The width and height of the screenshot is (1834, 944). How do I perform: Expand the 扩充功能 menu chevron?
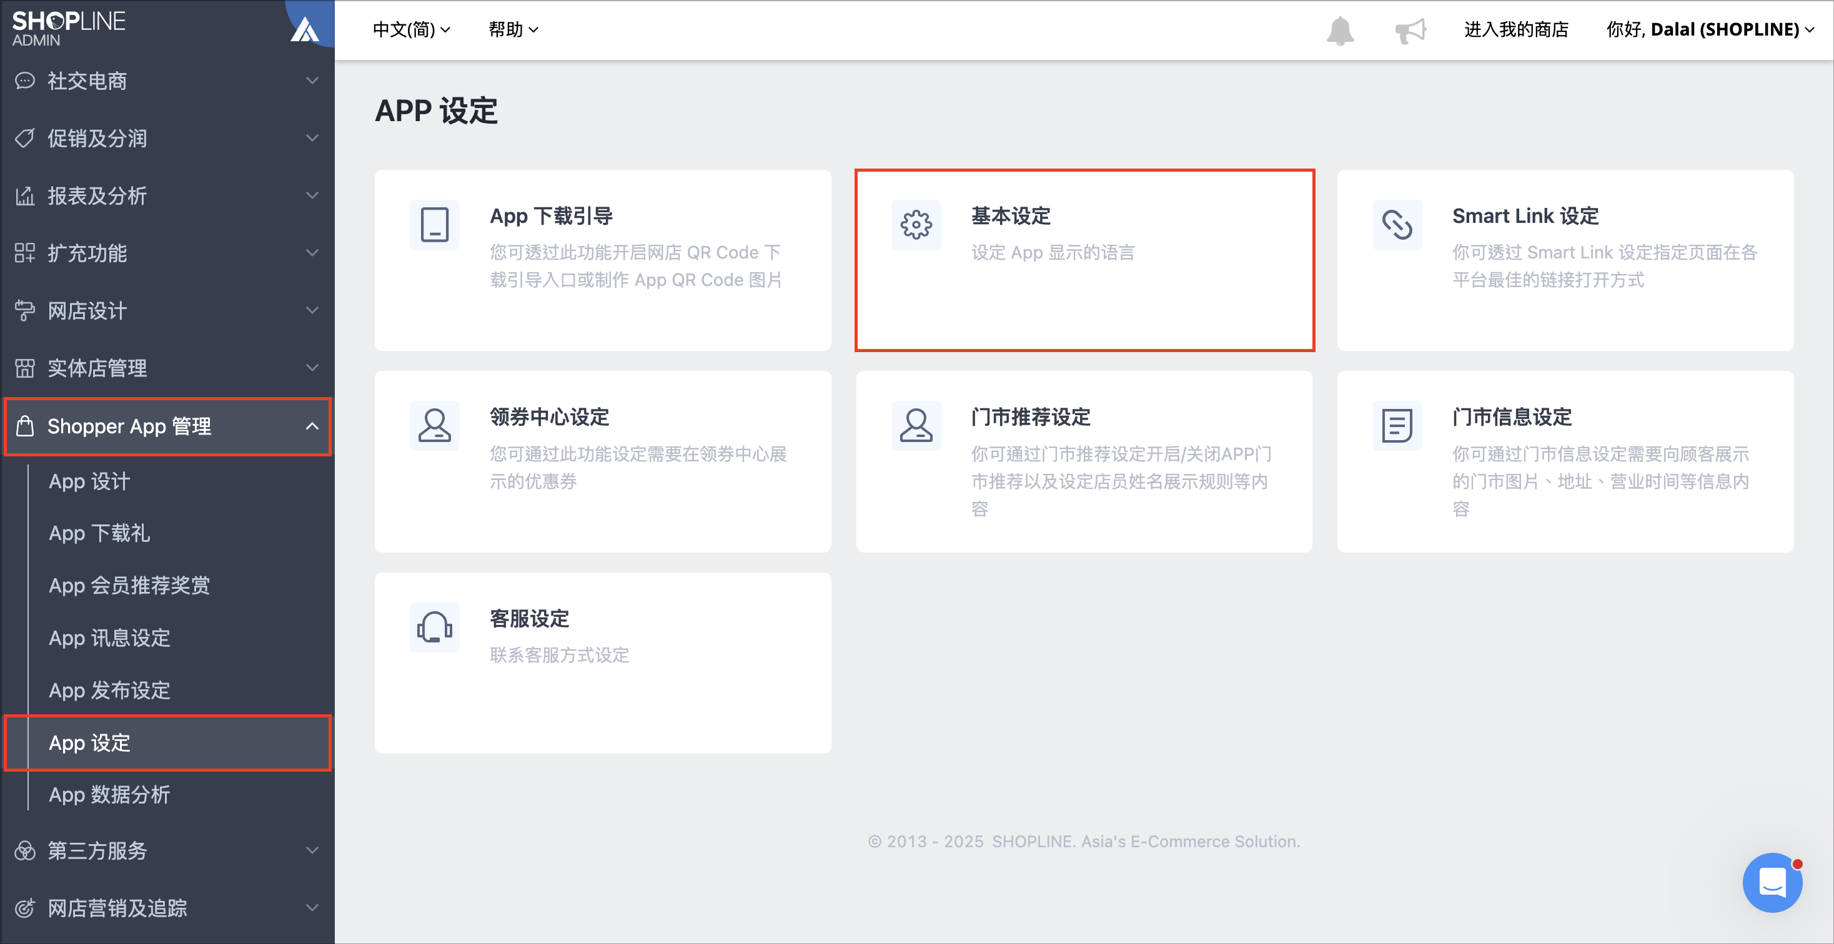pyautogui.click(x=312, y=252)
